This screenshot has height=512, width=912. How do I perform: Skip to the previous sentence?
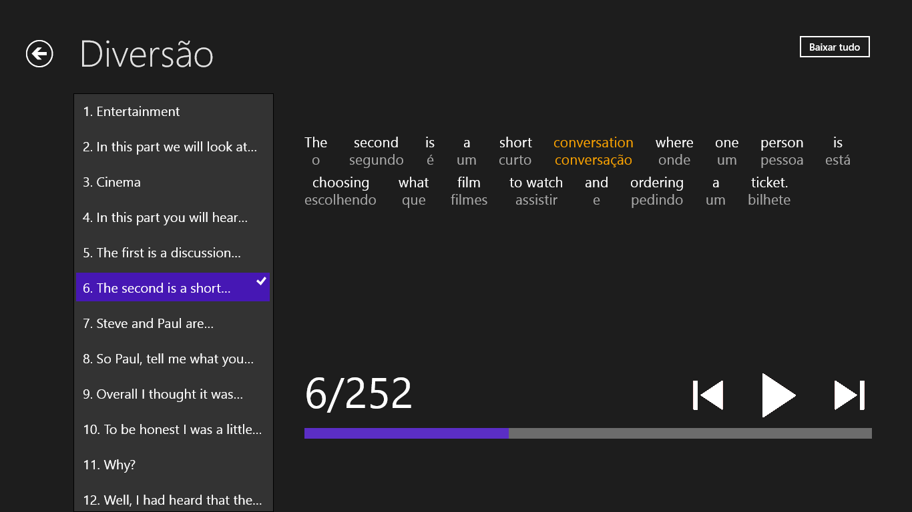pos(708,395)
